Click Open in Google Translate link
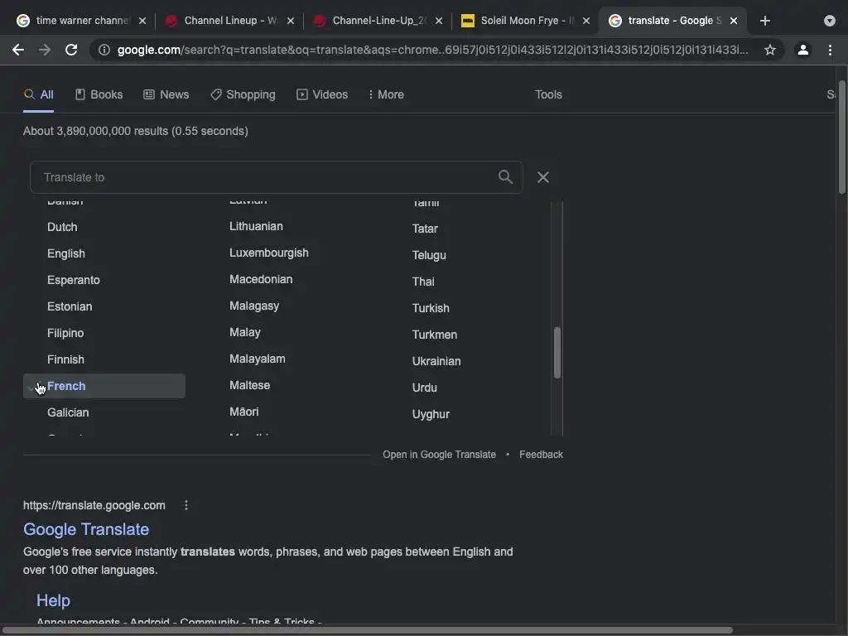848x636 pixels. (439, 455)
